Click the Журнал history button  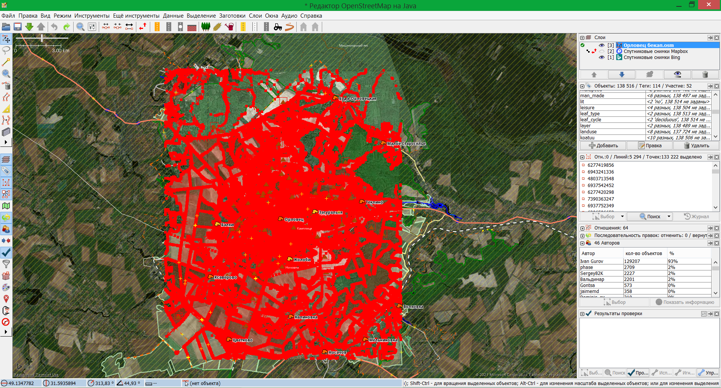[x=697, y=216]
